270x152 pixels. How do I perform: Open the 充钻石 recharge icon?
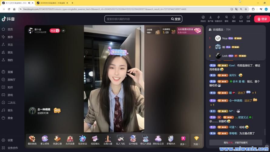click(203, 19)
